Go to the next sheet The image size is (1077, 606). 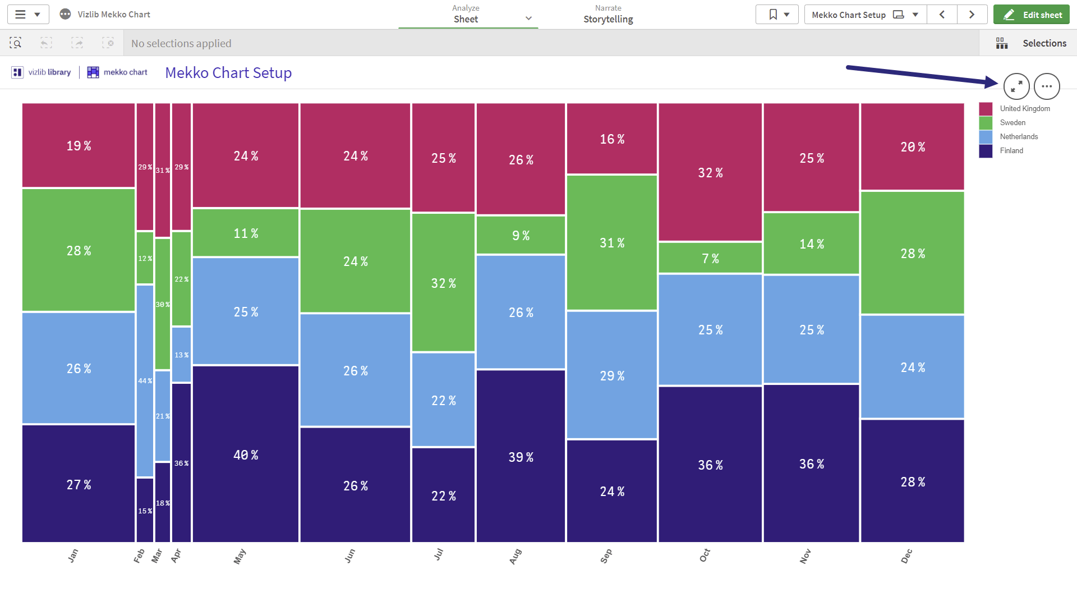(972, 15)
